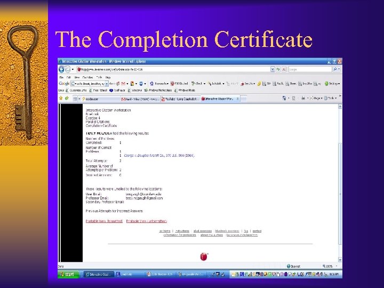Click the Add to Favorites icon

coord(67,99)
